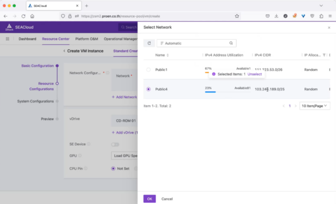Reload the page with browser refresh icon
The image size is (336, 204).
(x=23, y=16)
